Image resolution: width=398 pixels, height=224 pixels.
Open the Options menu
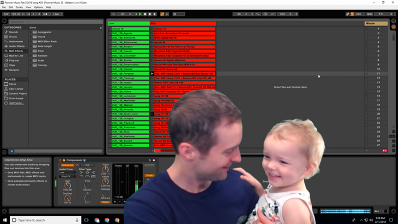coord(39,7)
